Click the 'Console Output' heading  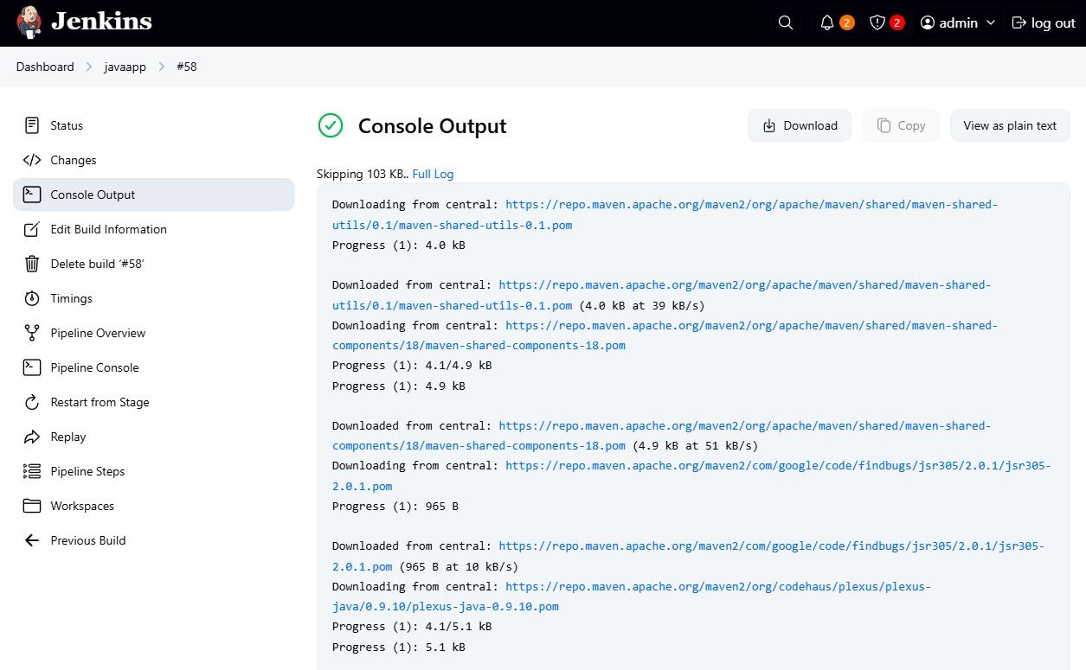[433, 125]
